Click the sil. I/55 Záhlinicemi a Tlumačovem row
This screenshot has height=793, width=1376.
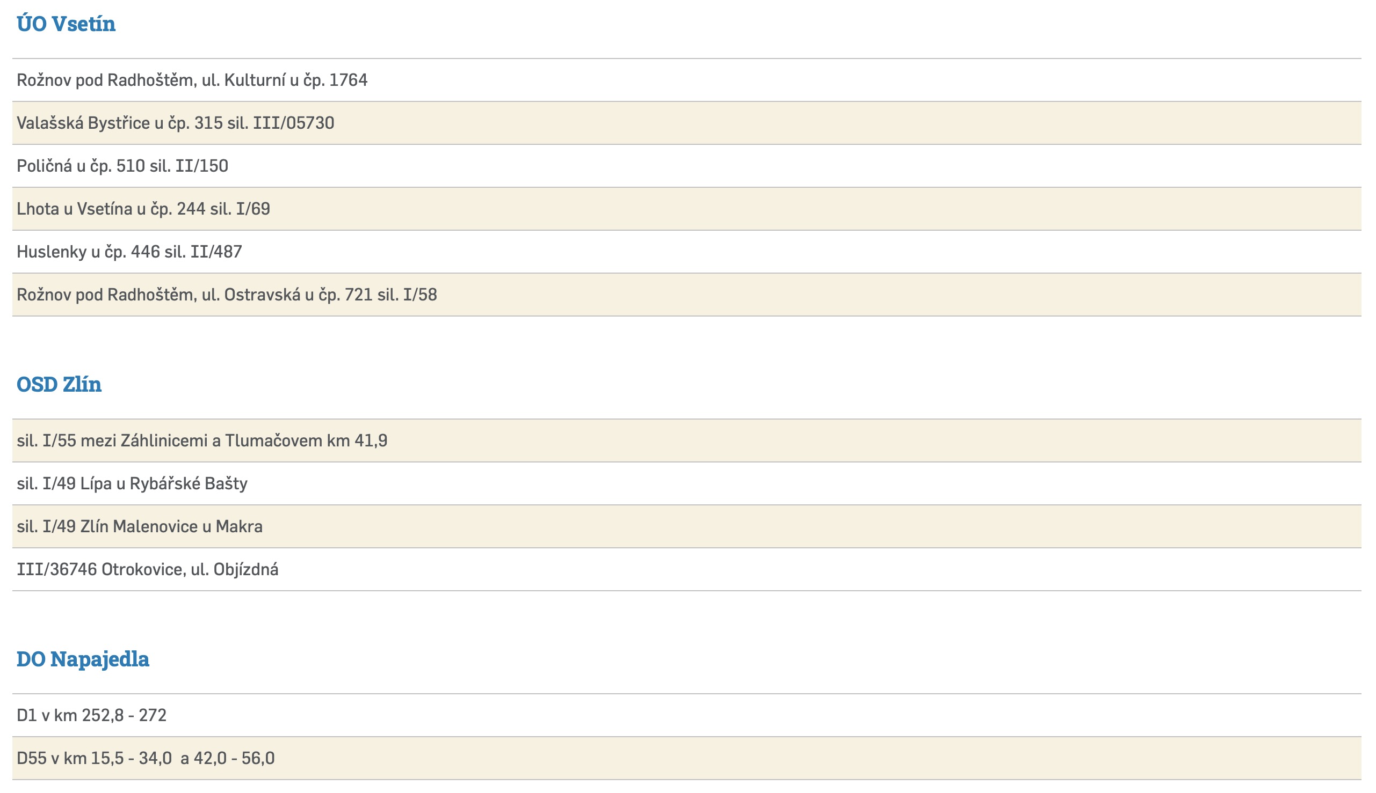click(x=202, y=440)
